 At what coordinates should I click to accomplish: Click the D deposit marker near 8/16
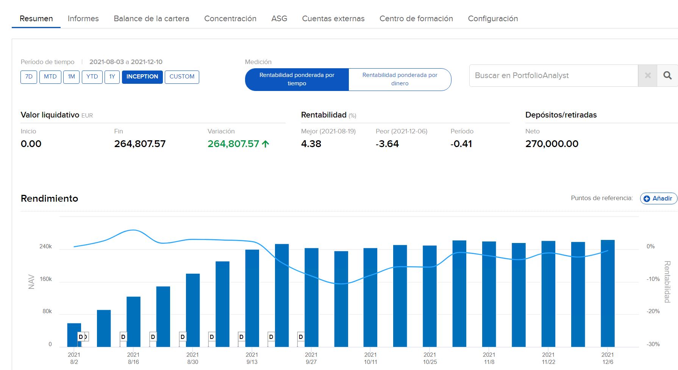(x=123, y=337)
